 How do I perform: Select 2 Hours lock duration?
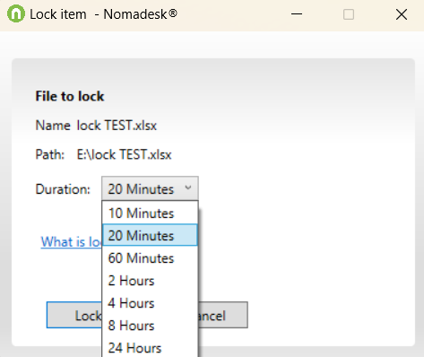[x=150, y=281]
